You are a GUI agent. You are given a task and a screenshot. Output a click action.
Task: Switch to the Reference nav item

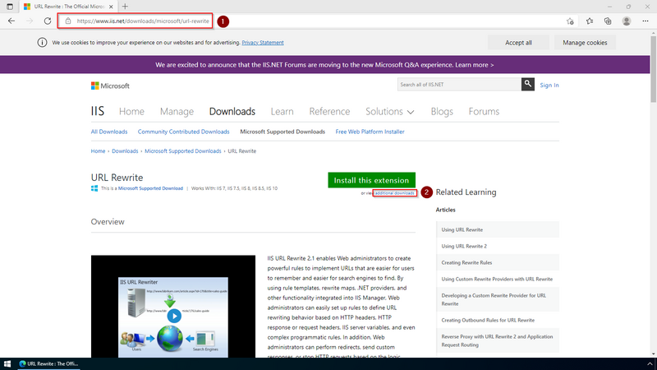click(329, 112)
